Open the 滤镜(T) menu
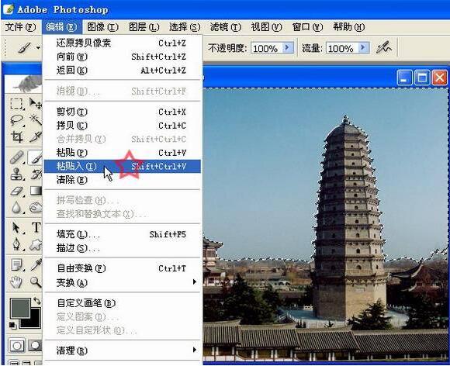The width and height of the screenshot is (450, 366). click(226, 27)
